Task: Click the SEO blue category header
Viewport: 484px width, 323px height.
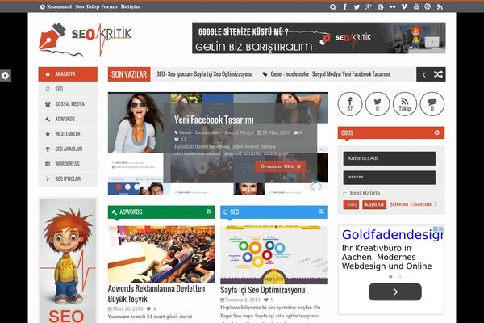Action: click(x=273, y=212)
